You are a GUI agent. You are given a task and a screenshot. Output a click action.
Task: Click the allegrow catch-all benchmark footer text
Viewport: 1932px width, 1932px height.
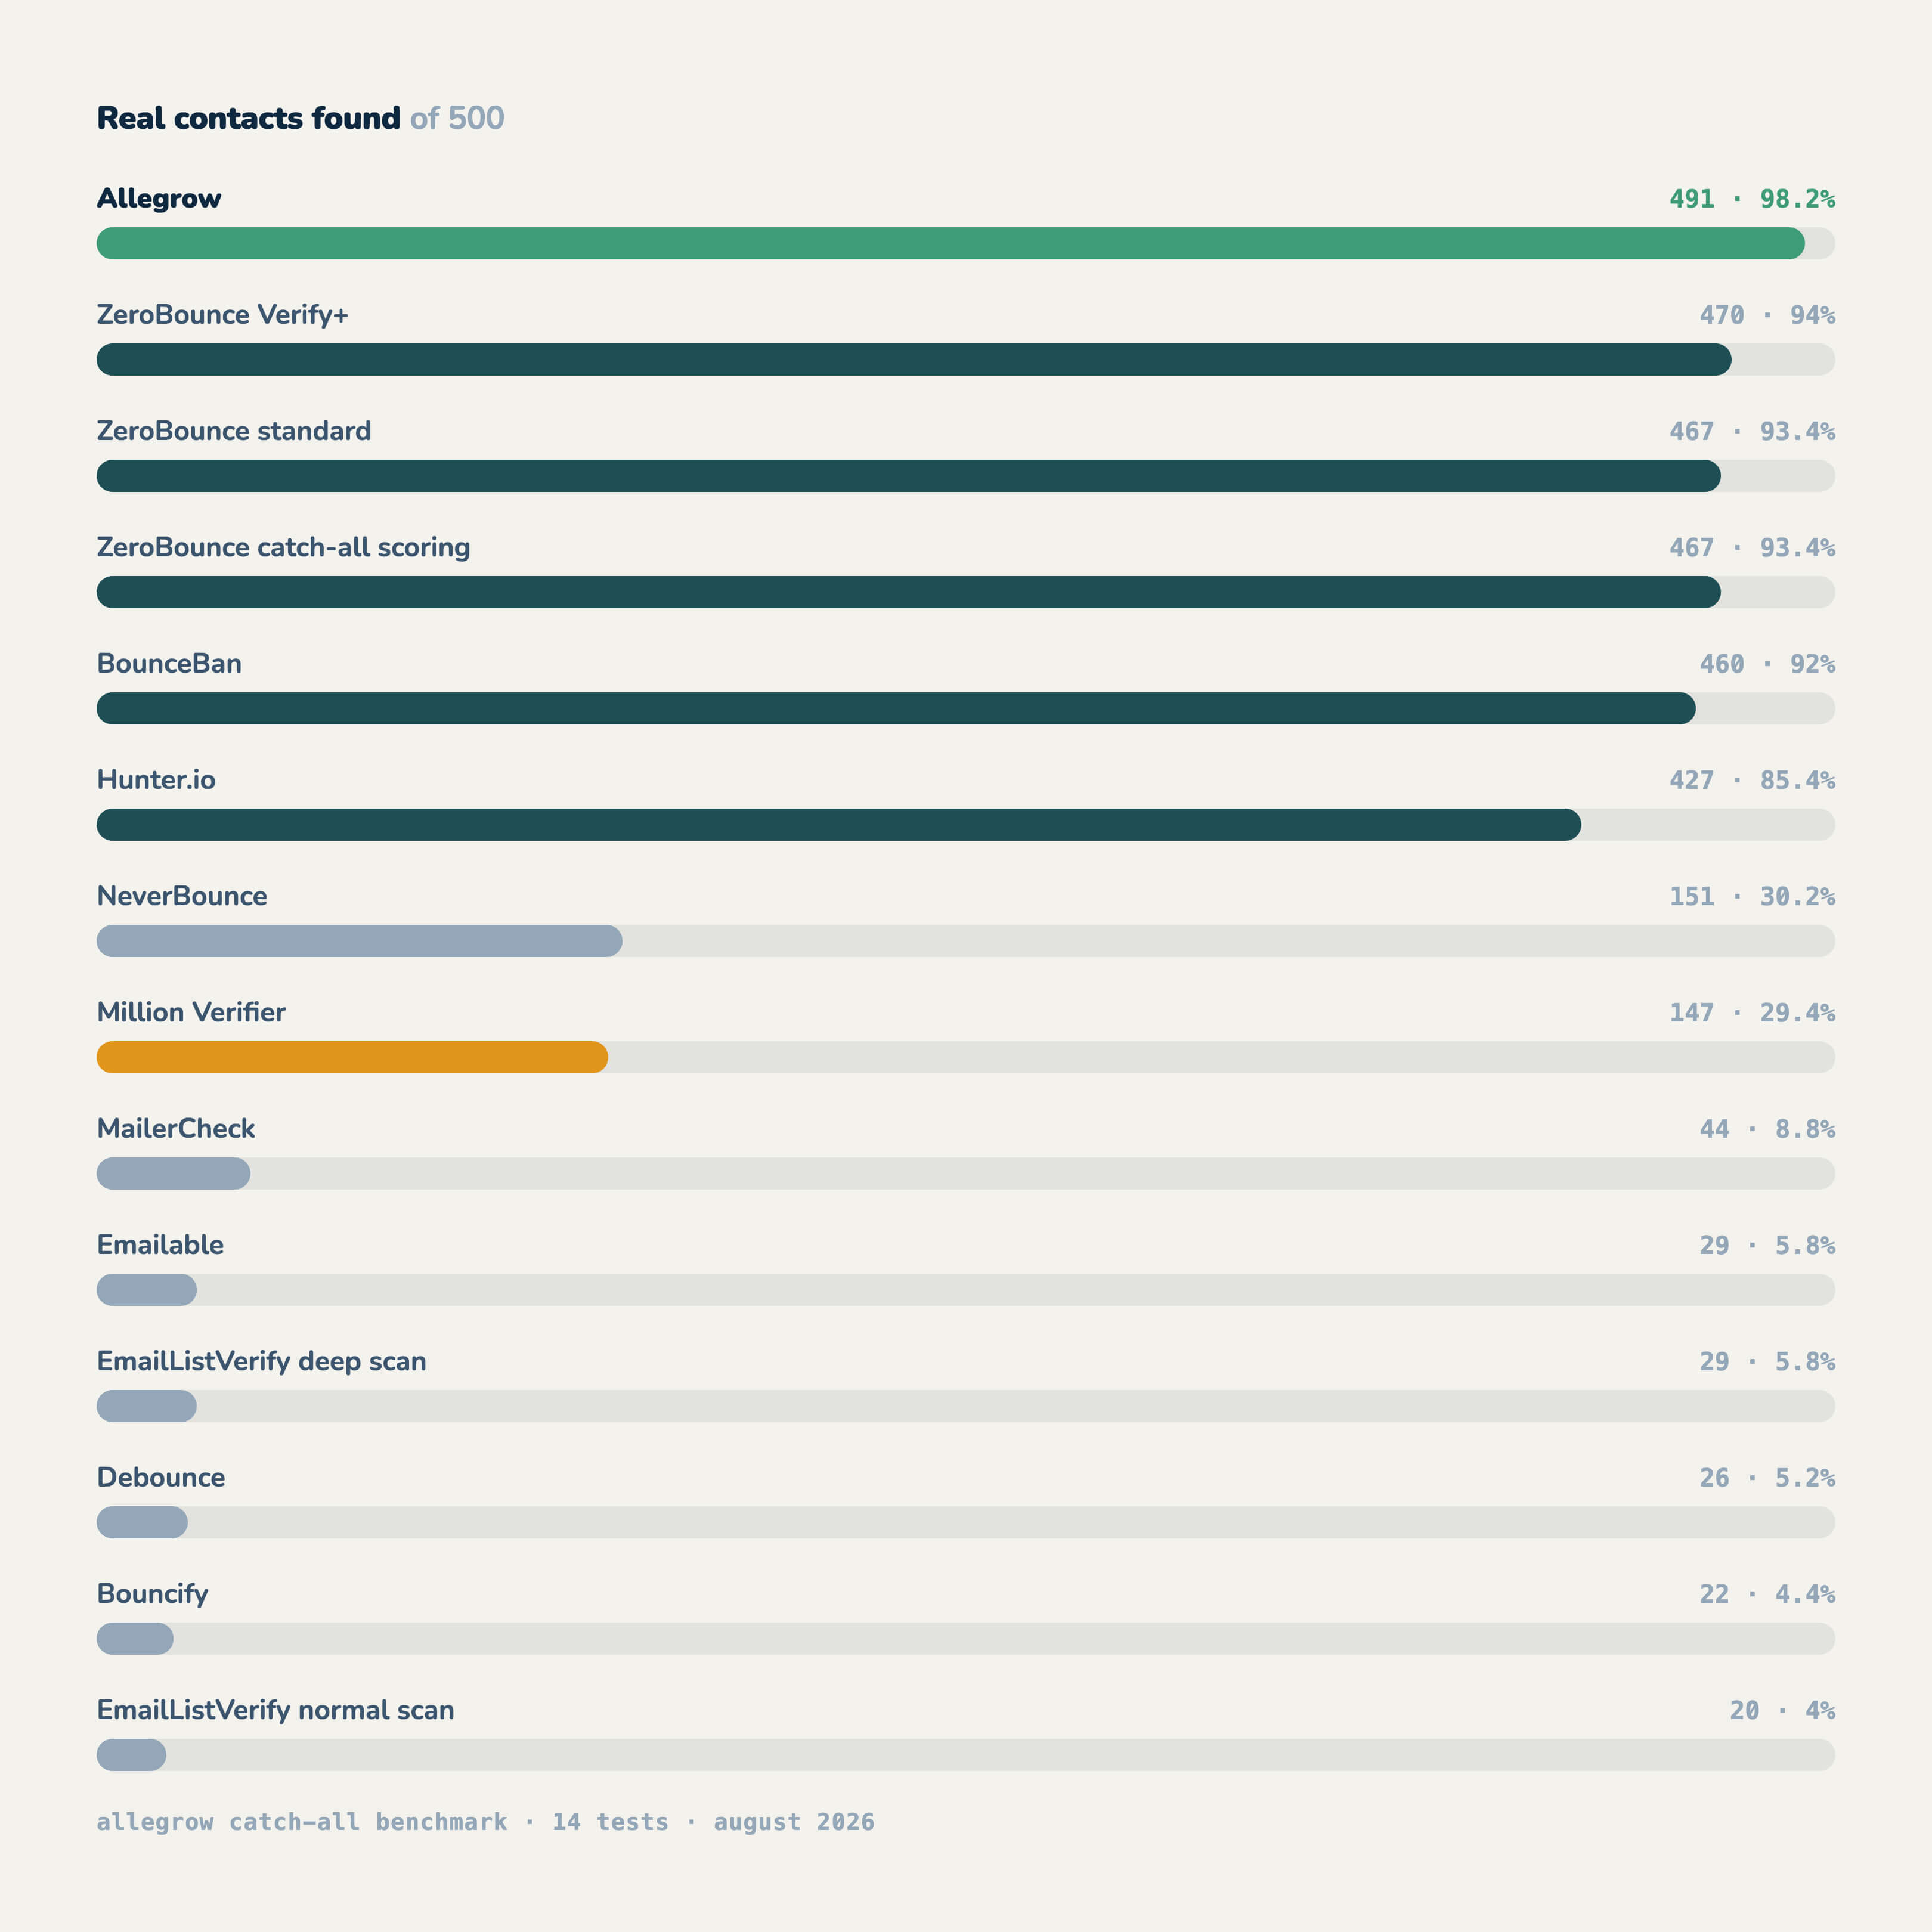tap(302, 1822)
